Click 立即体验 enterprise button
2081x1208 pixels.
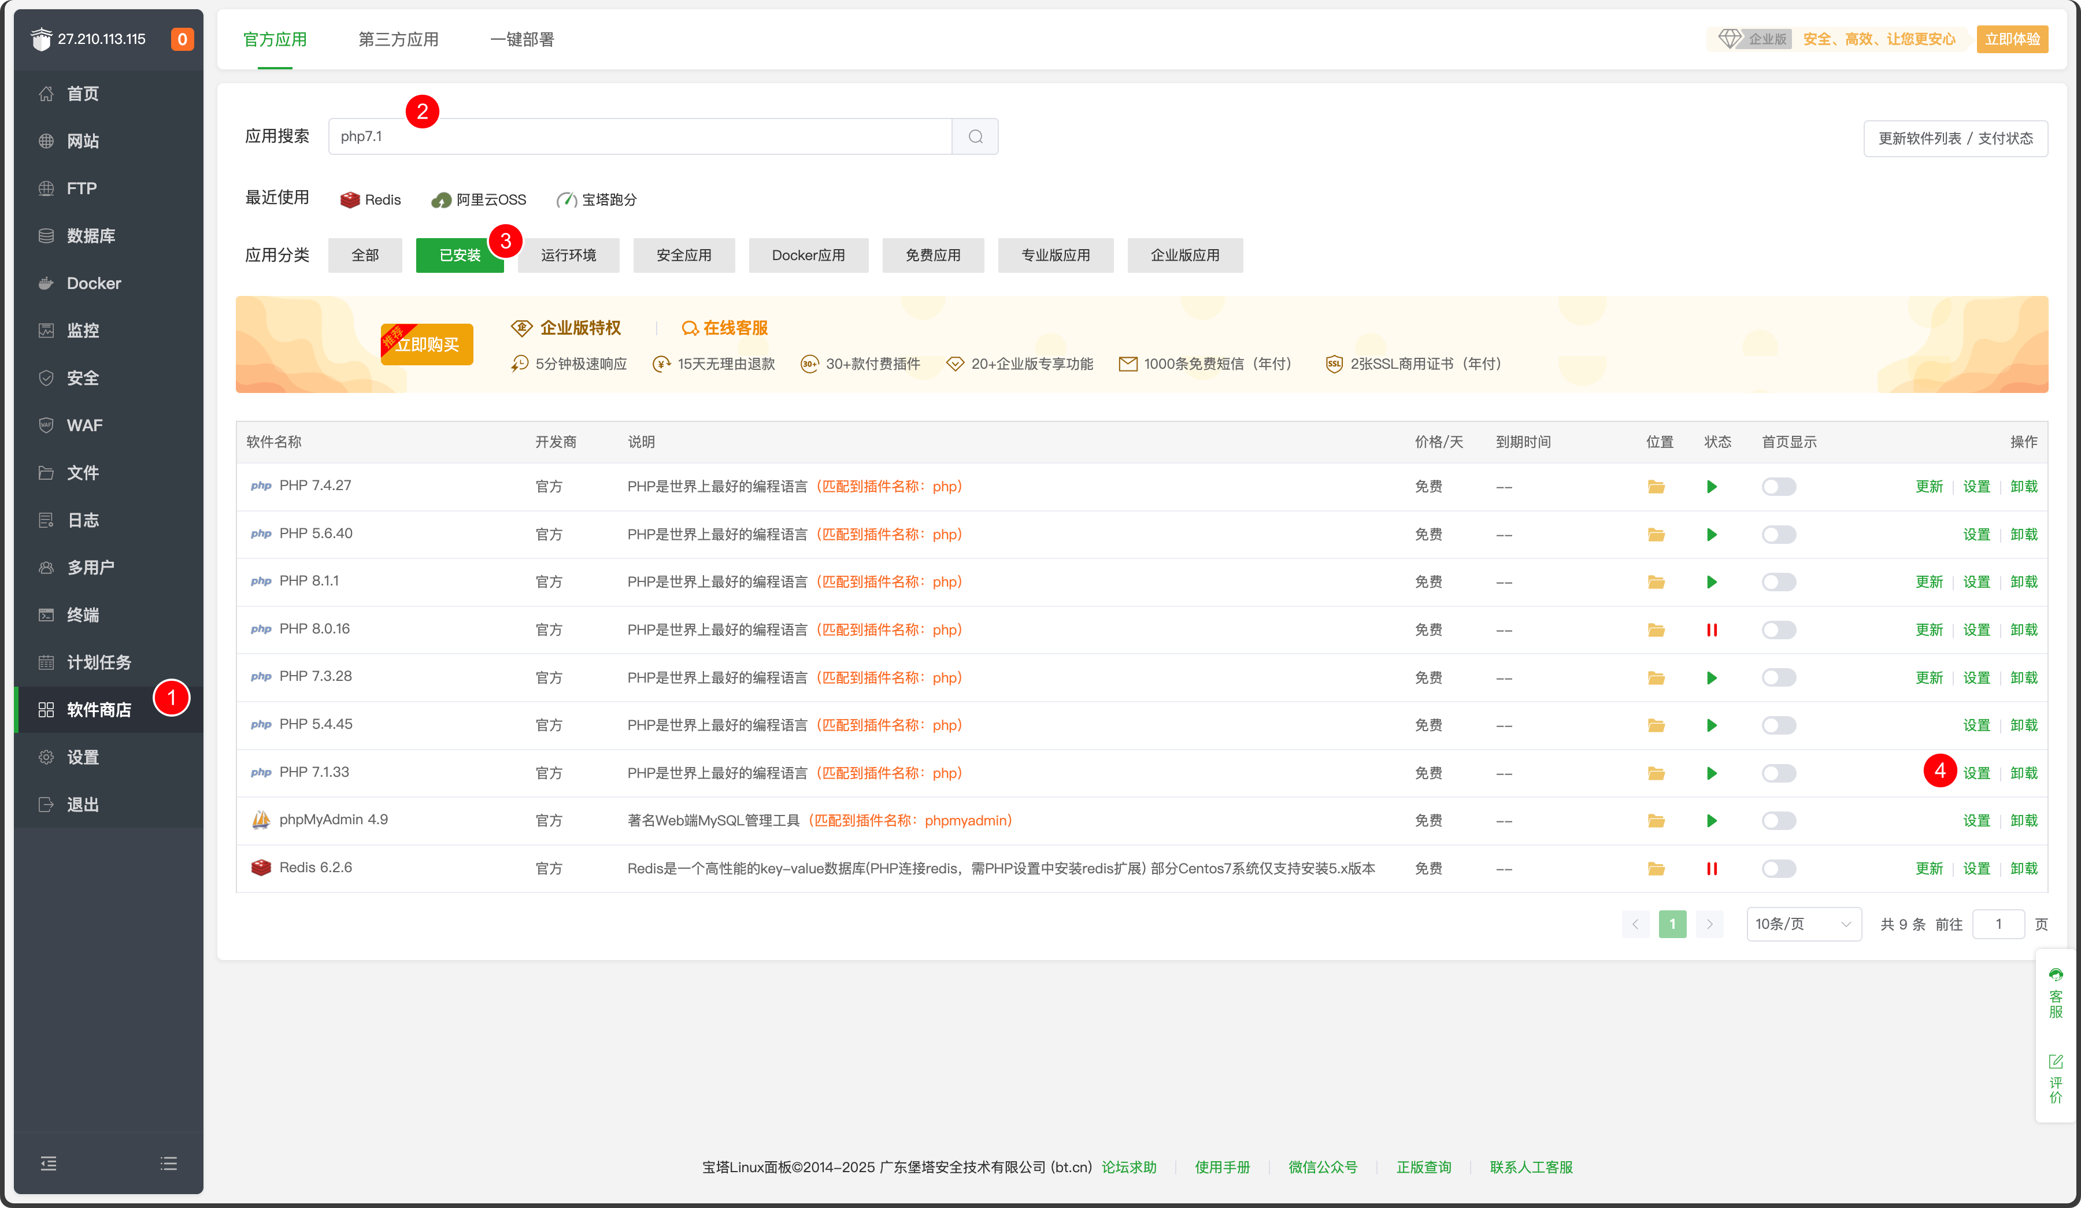pos(2012,39)
